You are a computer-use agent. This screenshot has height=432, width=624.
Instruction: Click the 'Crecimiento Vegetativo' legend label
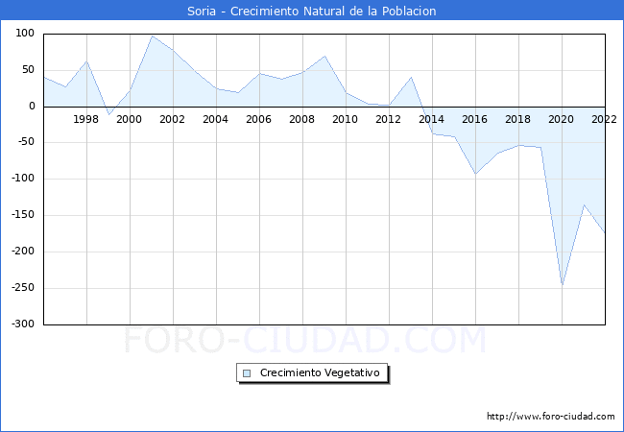[x=320, y=372]
